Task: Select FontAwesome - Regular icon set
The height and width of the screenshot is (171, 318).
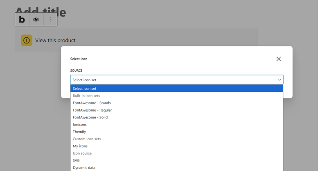Action: tap(92, 110)
